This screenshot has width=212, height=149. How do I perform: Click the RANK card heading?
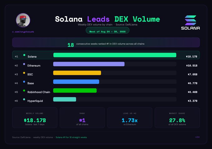pos(82,113)
